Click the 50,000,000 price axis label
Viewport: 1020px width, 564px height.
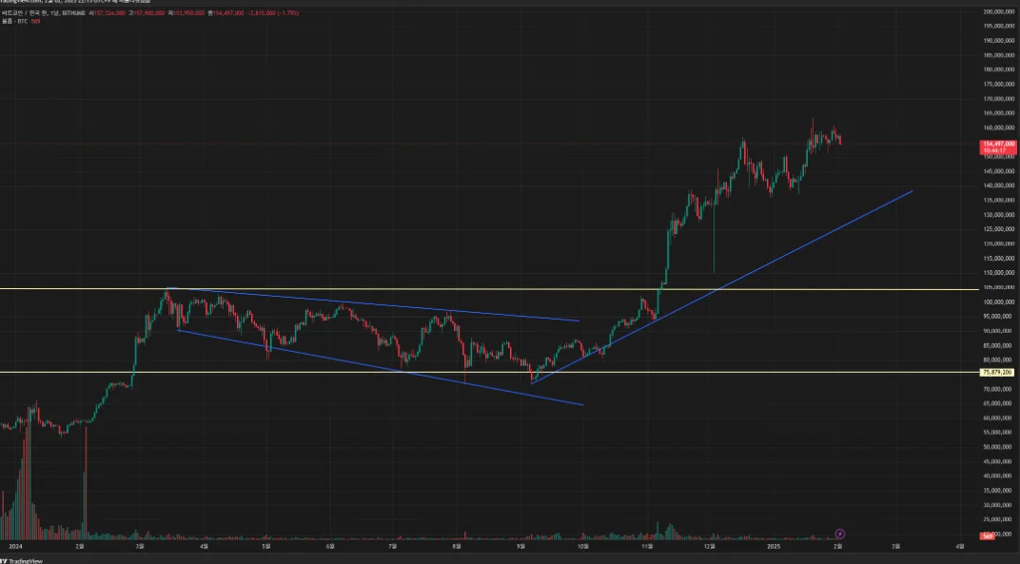click(999, 447)
